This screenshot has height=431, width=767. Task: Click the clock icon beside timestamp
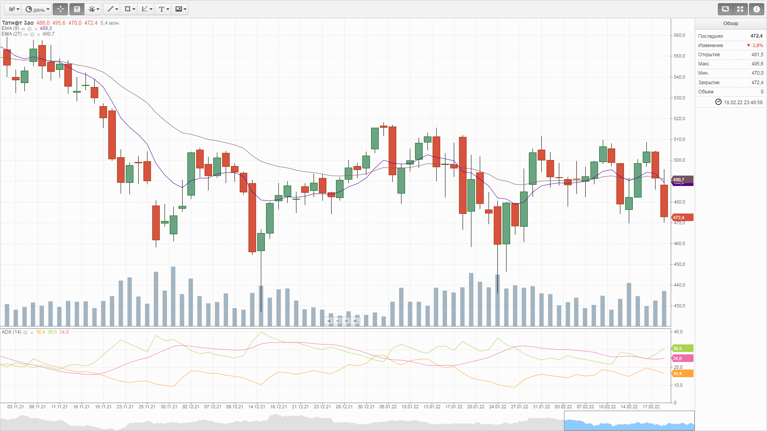[x=718, y=102]
